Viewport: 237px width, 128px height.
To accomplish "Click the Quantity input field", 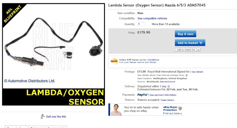I will point(141,24).
